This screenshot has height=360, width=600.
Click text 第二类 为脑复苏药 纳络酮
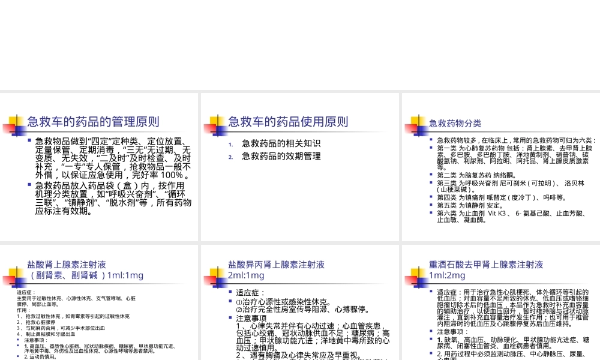[x=477, y=175]
